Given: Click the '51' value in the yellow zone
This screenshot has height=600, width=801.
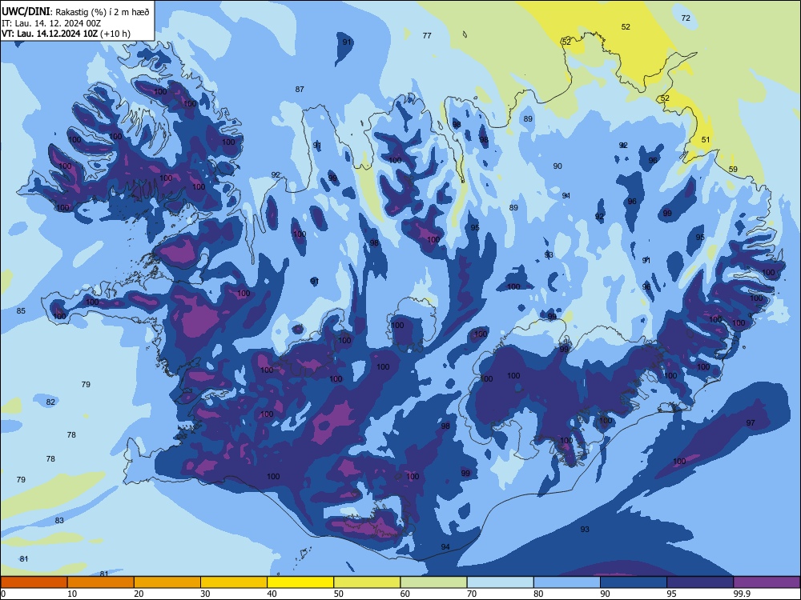Looking at the screenshot, I should point(706,140).
